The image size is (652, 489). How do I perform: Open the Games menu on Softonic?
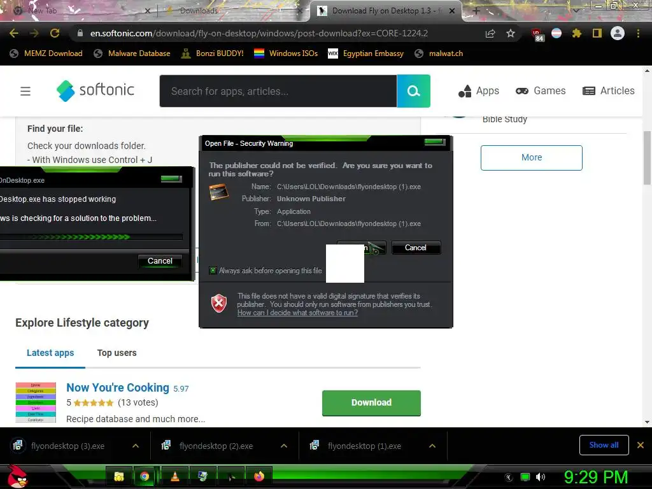pyautogui.click(x=541, y=90)
